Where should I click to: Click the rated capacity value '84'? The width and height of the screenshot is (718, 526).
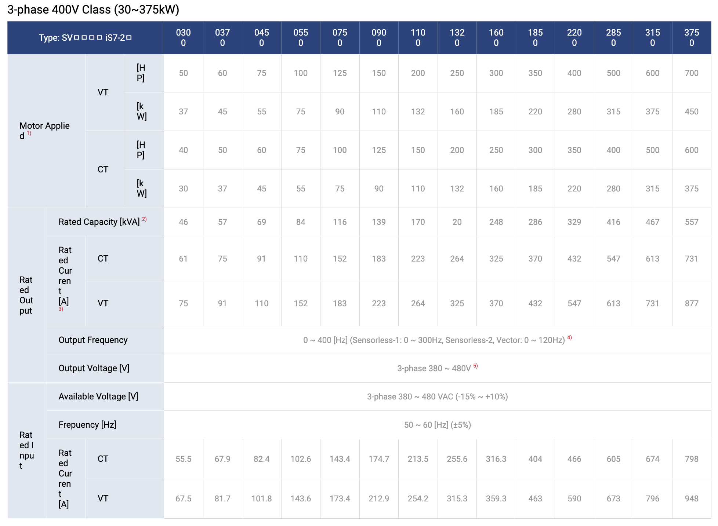301,222
